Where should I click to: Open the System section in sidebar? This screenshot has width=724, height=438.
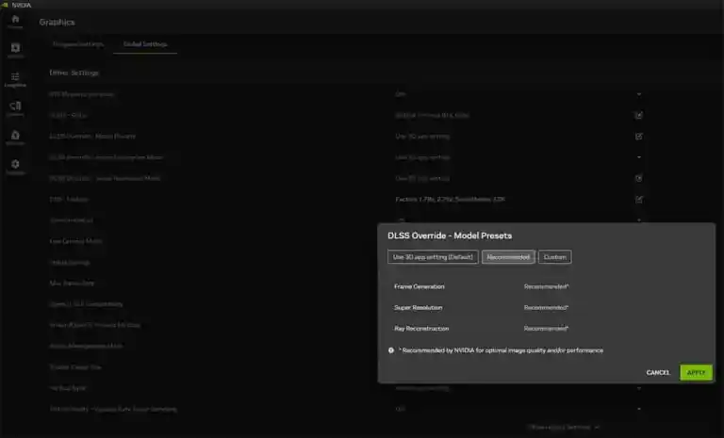(x=15, y=108)
